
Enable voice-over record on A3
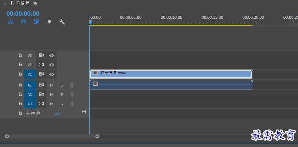coord(72,104)
